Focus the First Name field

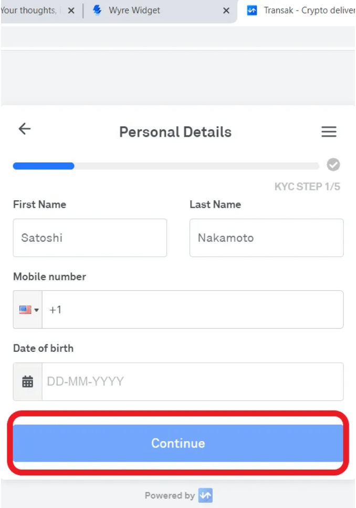90,238
